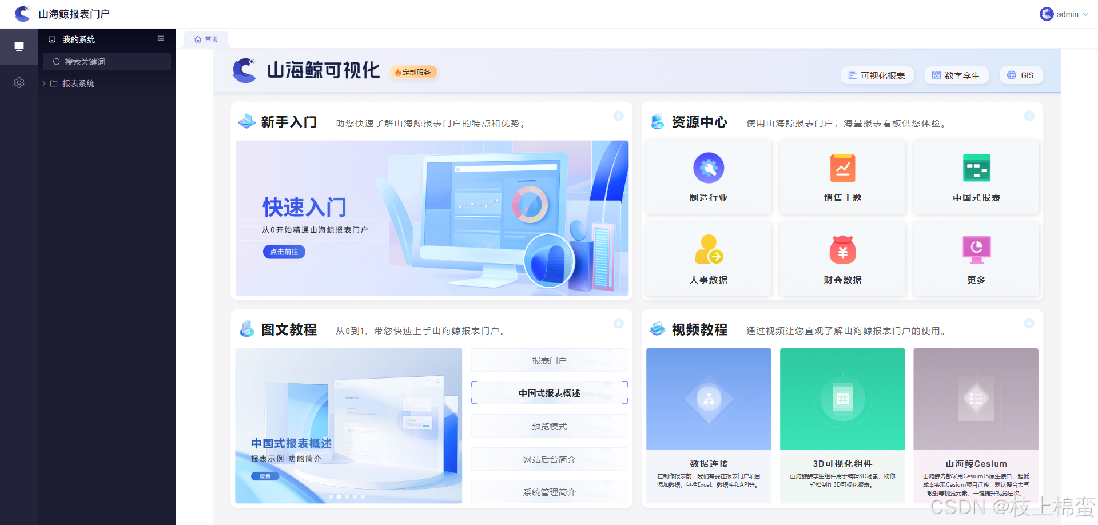
Task: Open the settings gear in the left rail
Action: 19,83
